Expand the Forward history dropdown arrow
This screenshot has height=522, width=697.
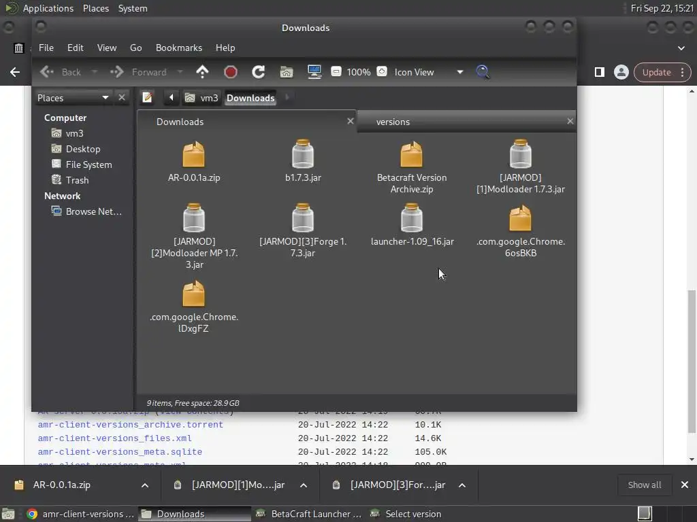pyautogui.click(x=180, y=72)
